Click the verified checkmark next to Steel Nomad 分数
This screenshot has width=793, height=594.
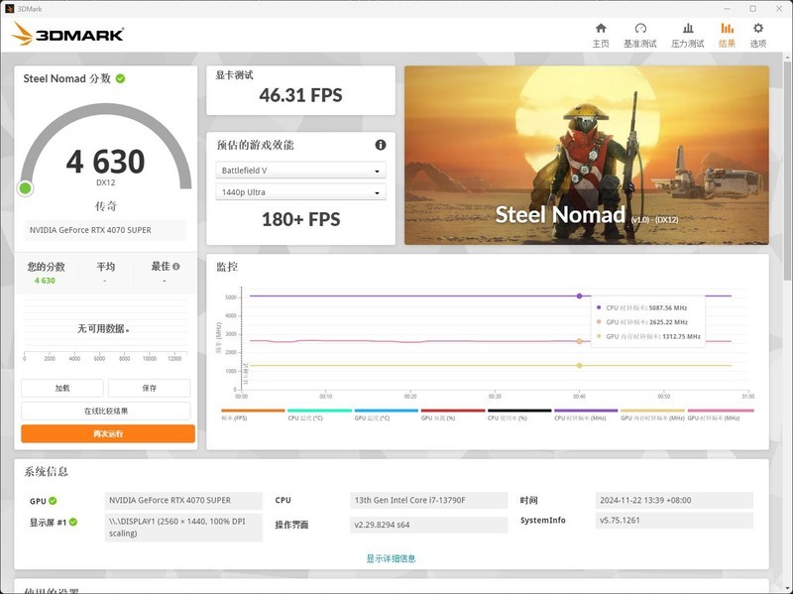[x=121, y=78]
